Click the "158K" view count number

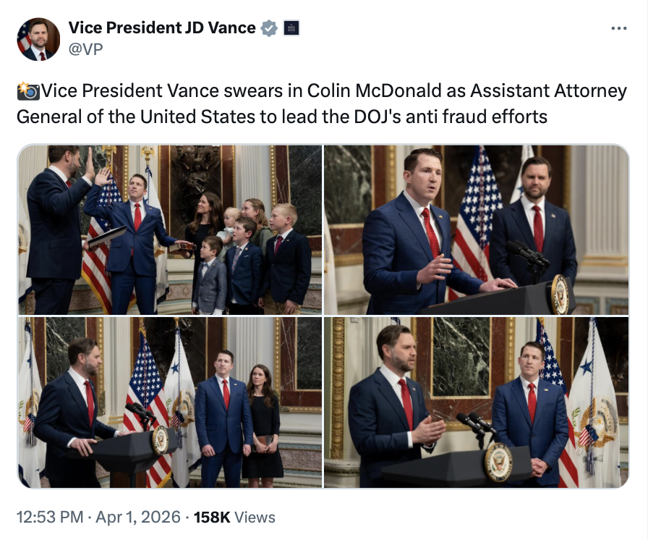[213, 517]
